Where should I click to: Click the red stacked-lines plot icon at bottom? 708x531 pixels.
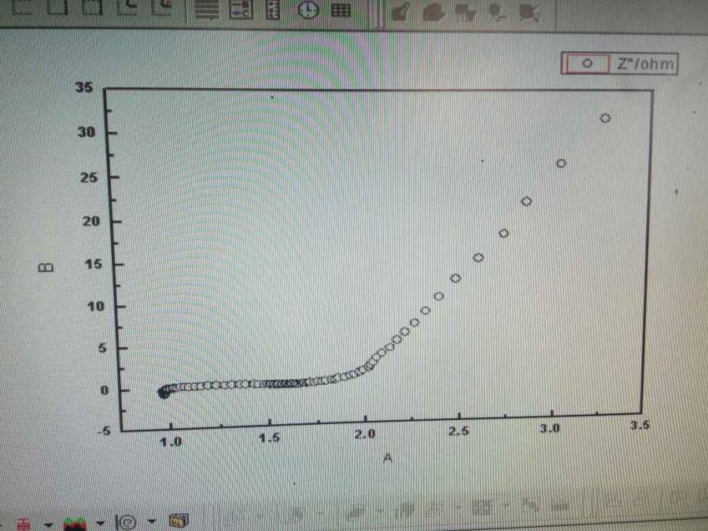pyautogui.click(x=24, y=524)
